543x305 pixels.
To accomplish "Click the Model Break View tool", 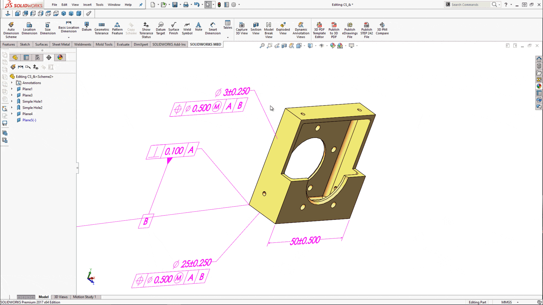I will click(269, 30).
